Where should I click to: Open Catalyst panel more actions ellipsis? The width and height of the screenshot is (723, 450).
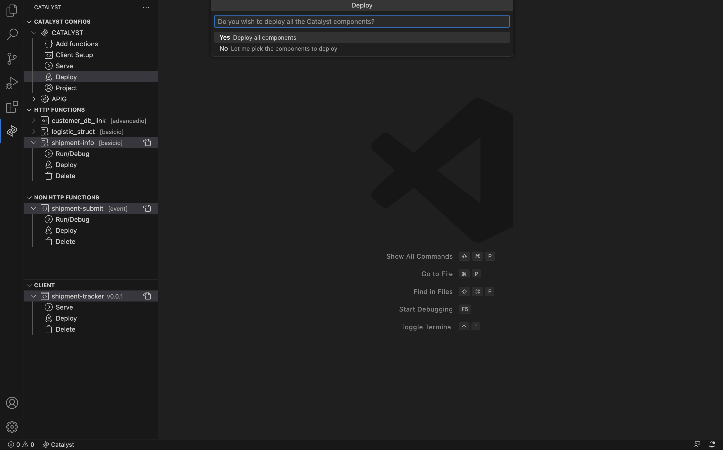[x=146, y=7]
